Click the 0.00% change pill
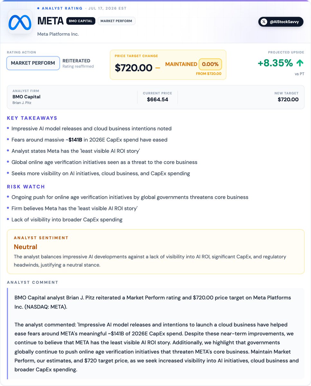The width and height of the screenshot is (311, 386). click(210, 64)
